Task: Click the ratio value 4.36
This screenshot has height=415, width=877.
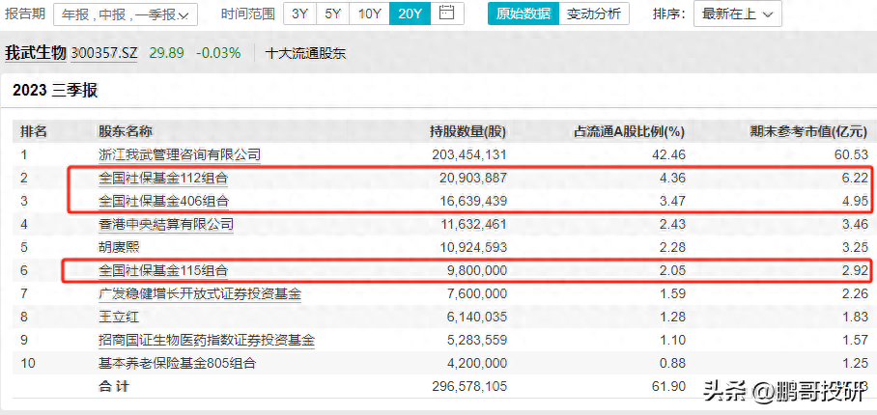Action: pyautogui.click(x=673, y=178)
